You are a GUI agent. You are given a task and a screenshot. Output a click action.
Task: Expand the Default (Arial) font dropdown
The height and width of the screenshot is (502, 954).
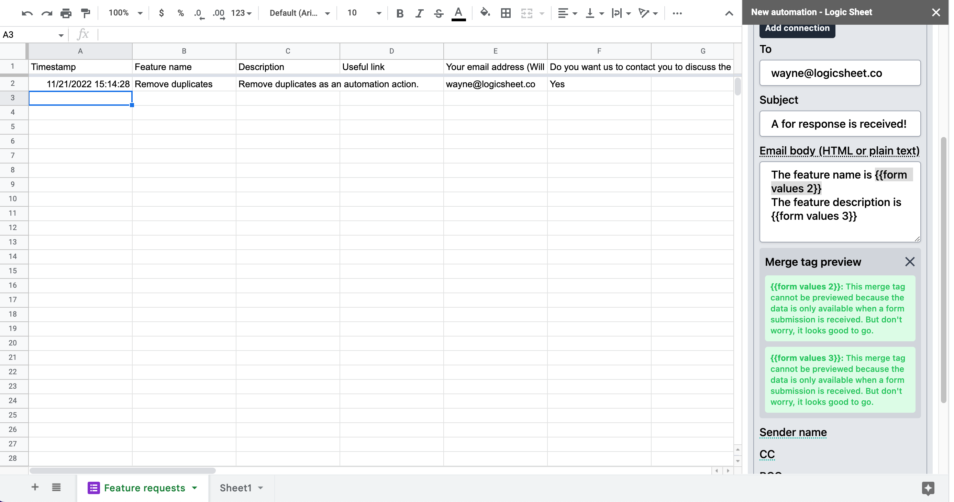[x=299, y=13]
